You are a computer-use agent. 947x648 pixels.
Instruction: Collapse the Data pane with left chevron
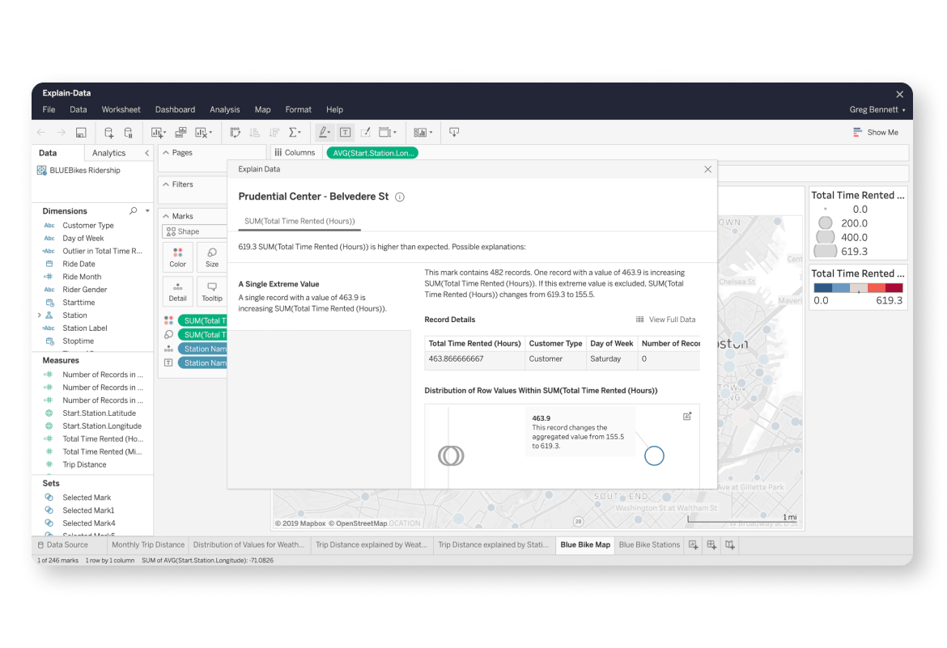[147, 152]
